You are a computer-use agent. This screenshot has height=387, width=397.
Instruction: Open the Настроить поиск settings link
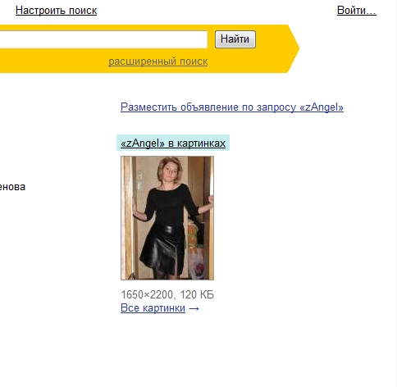(56, 11)
